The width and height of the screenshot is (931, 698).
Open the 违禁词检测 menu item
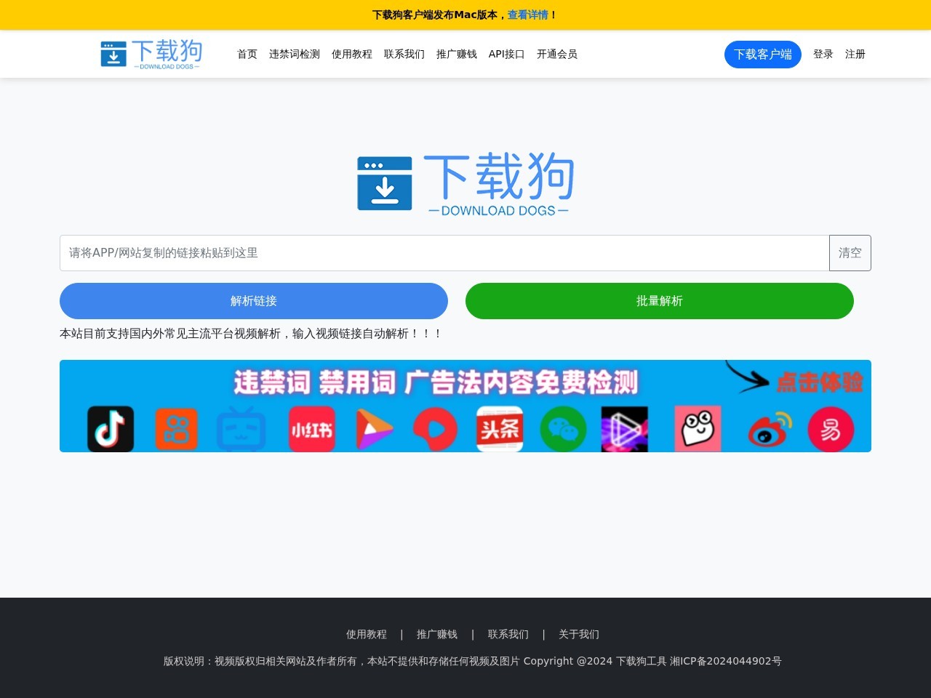click(294, 54)
